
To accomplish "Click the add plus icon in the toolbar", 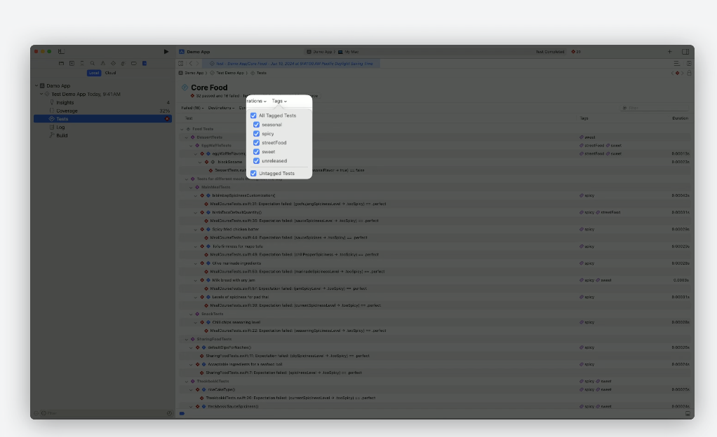I will click(x=669, y=52).
